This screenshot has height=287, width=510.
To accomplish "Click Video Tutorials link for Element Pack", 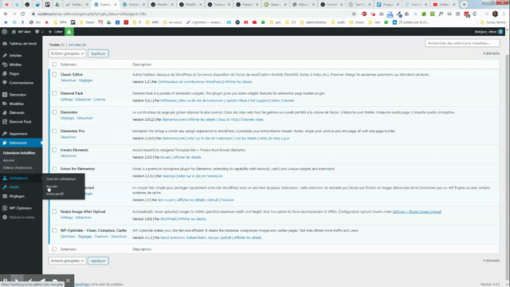I will (282, 100).
